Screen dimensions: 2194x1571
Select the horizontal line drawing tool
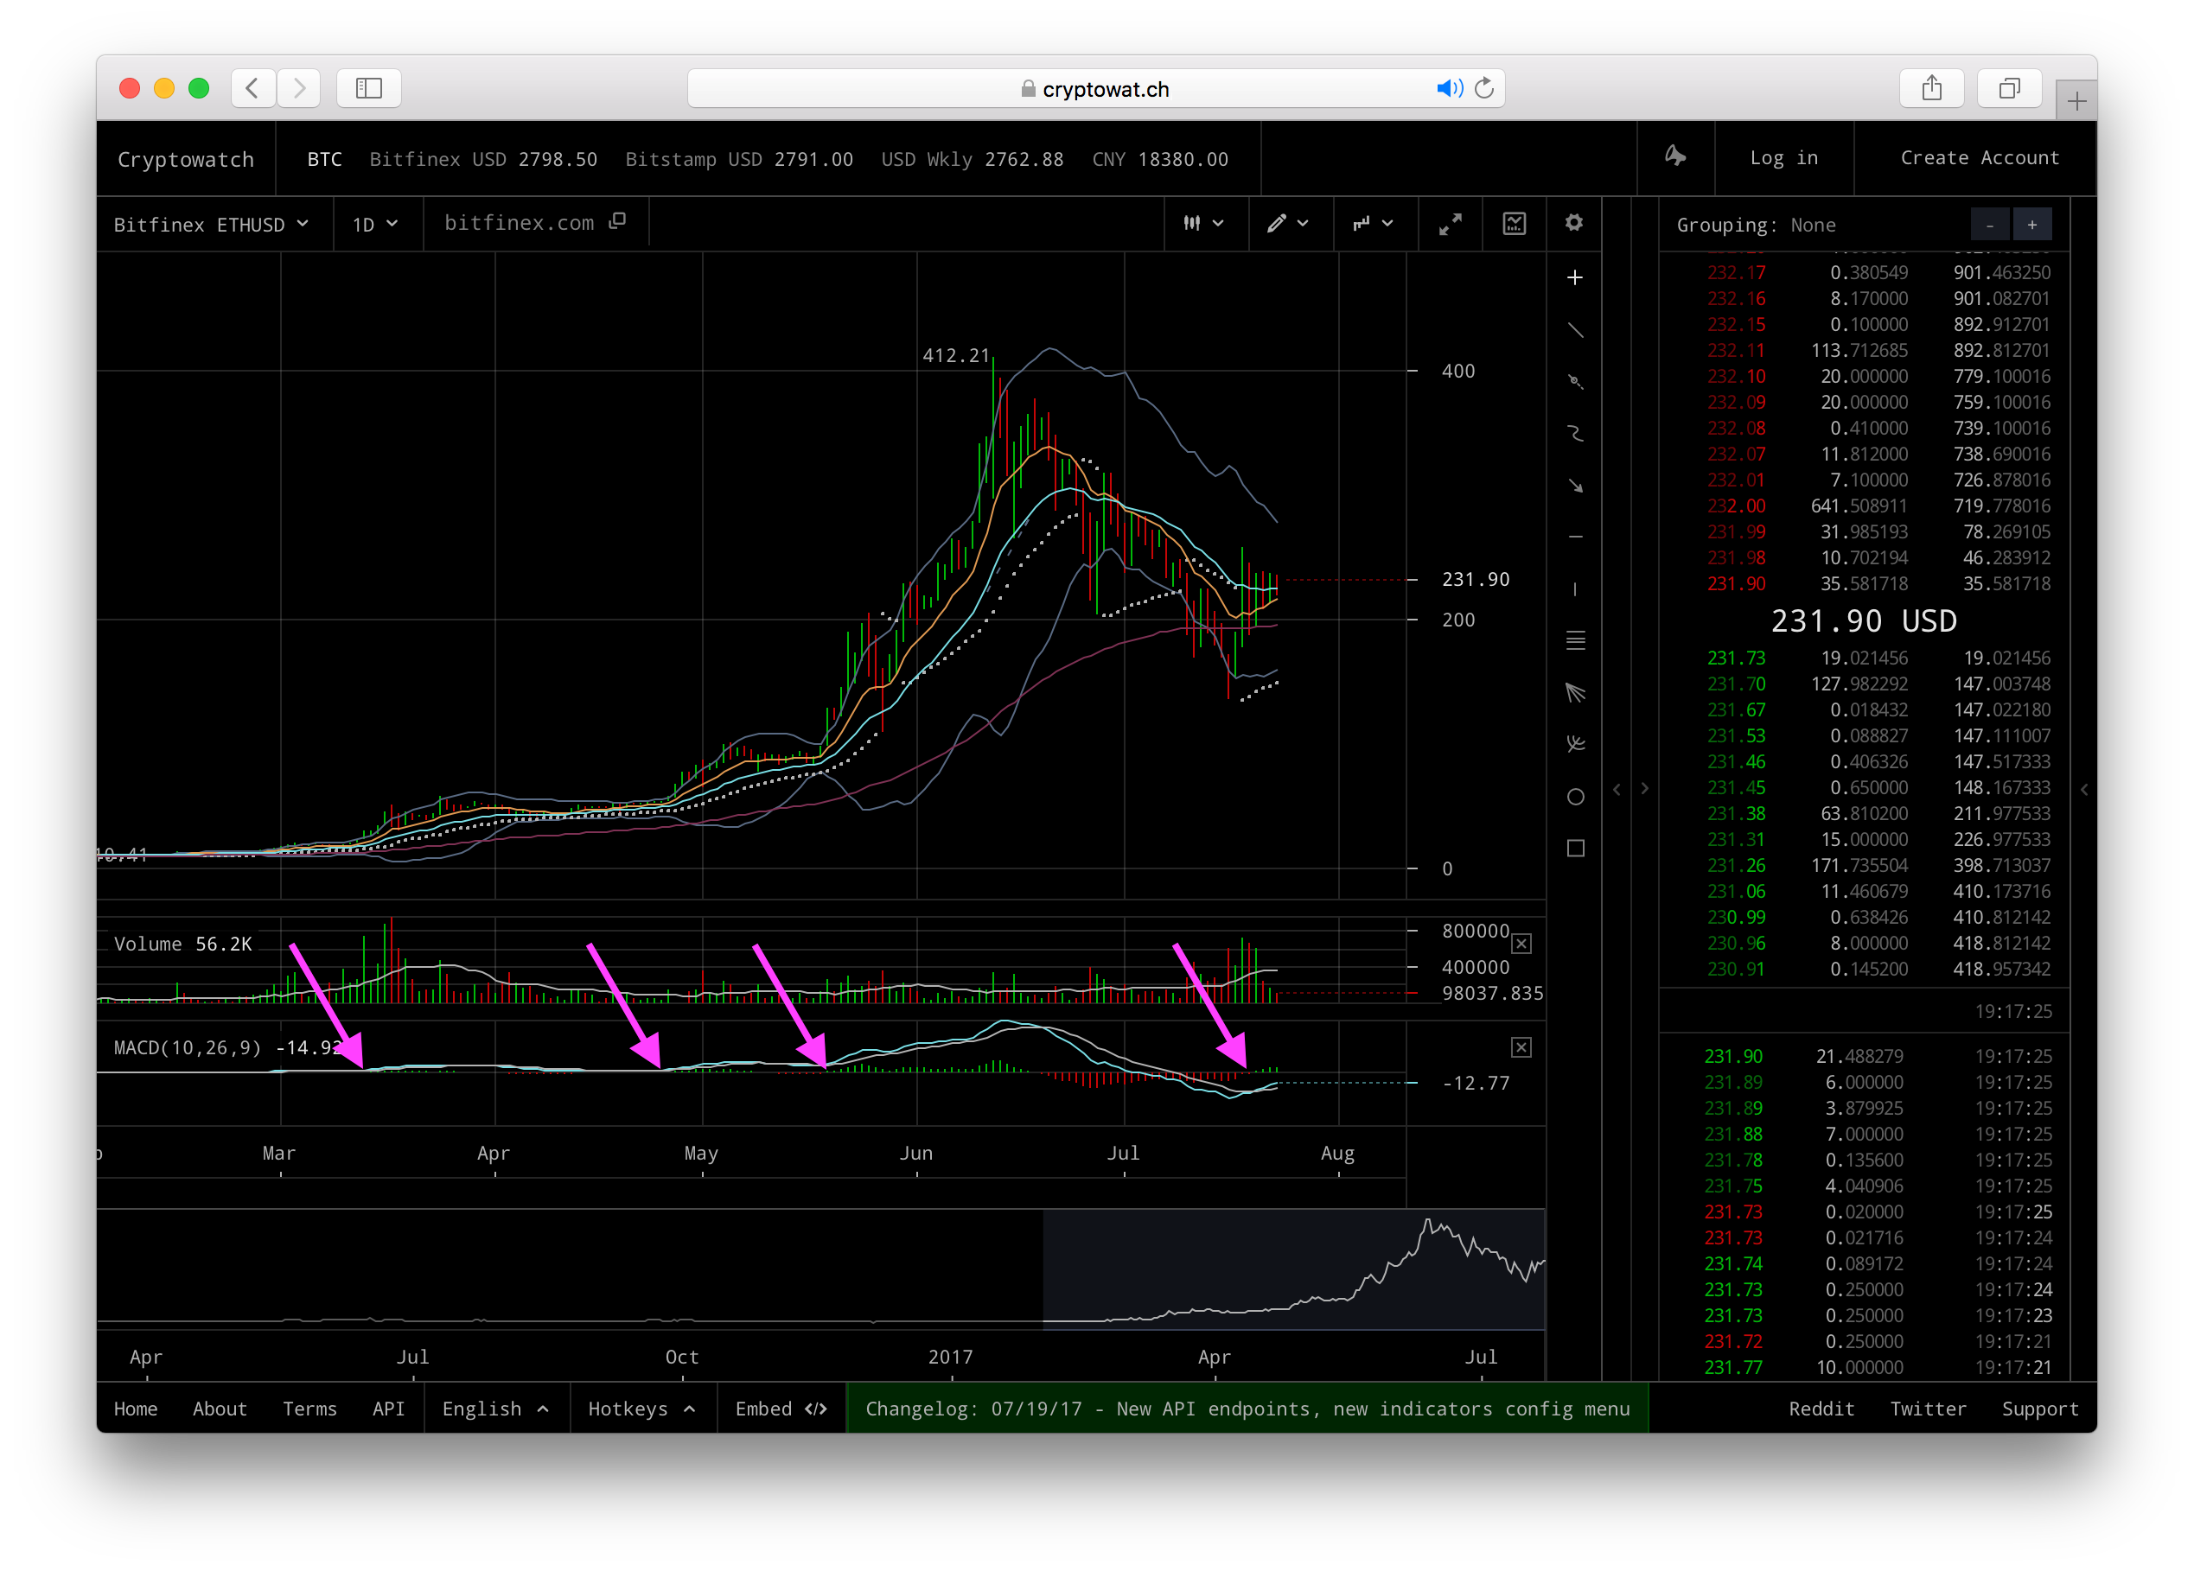[x=1575, y=537]
